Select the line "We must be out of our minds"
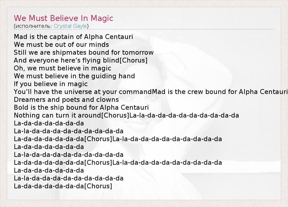The image size is (288, 207). point(62,45)
